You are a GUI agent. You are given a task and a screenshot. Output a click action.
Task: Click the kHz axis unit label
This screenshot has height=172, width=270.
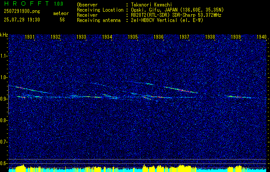(4, 35)
